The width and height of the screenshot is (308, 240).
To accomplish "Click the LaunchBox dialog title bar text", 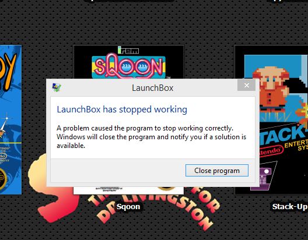I will (153, 88).
